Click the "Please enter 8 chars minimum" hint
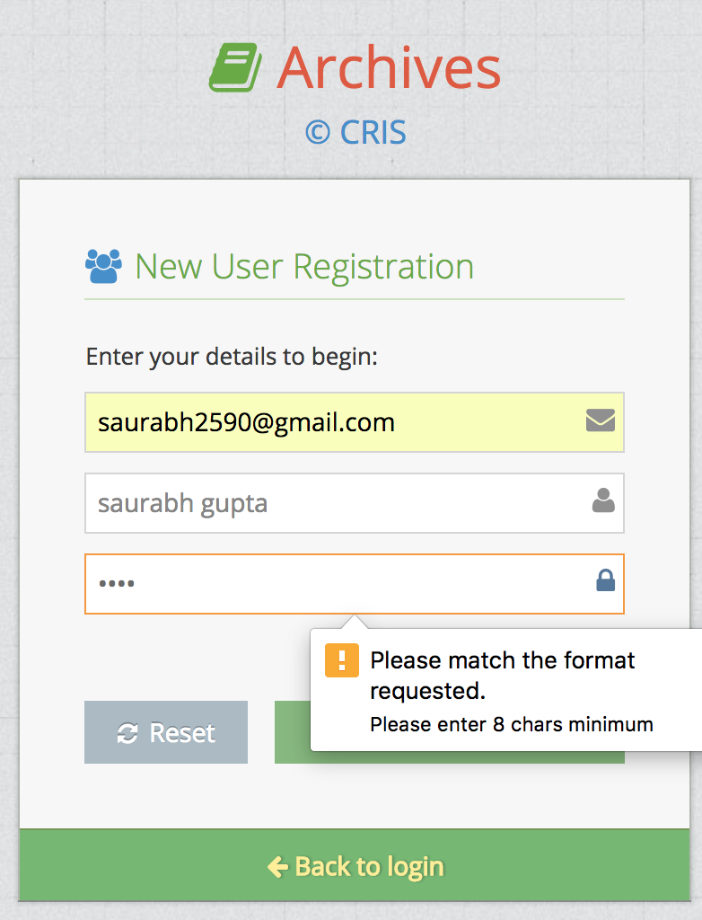The image size is (702, 920). (512, 725)
